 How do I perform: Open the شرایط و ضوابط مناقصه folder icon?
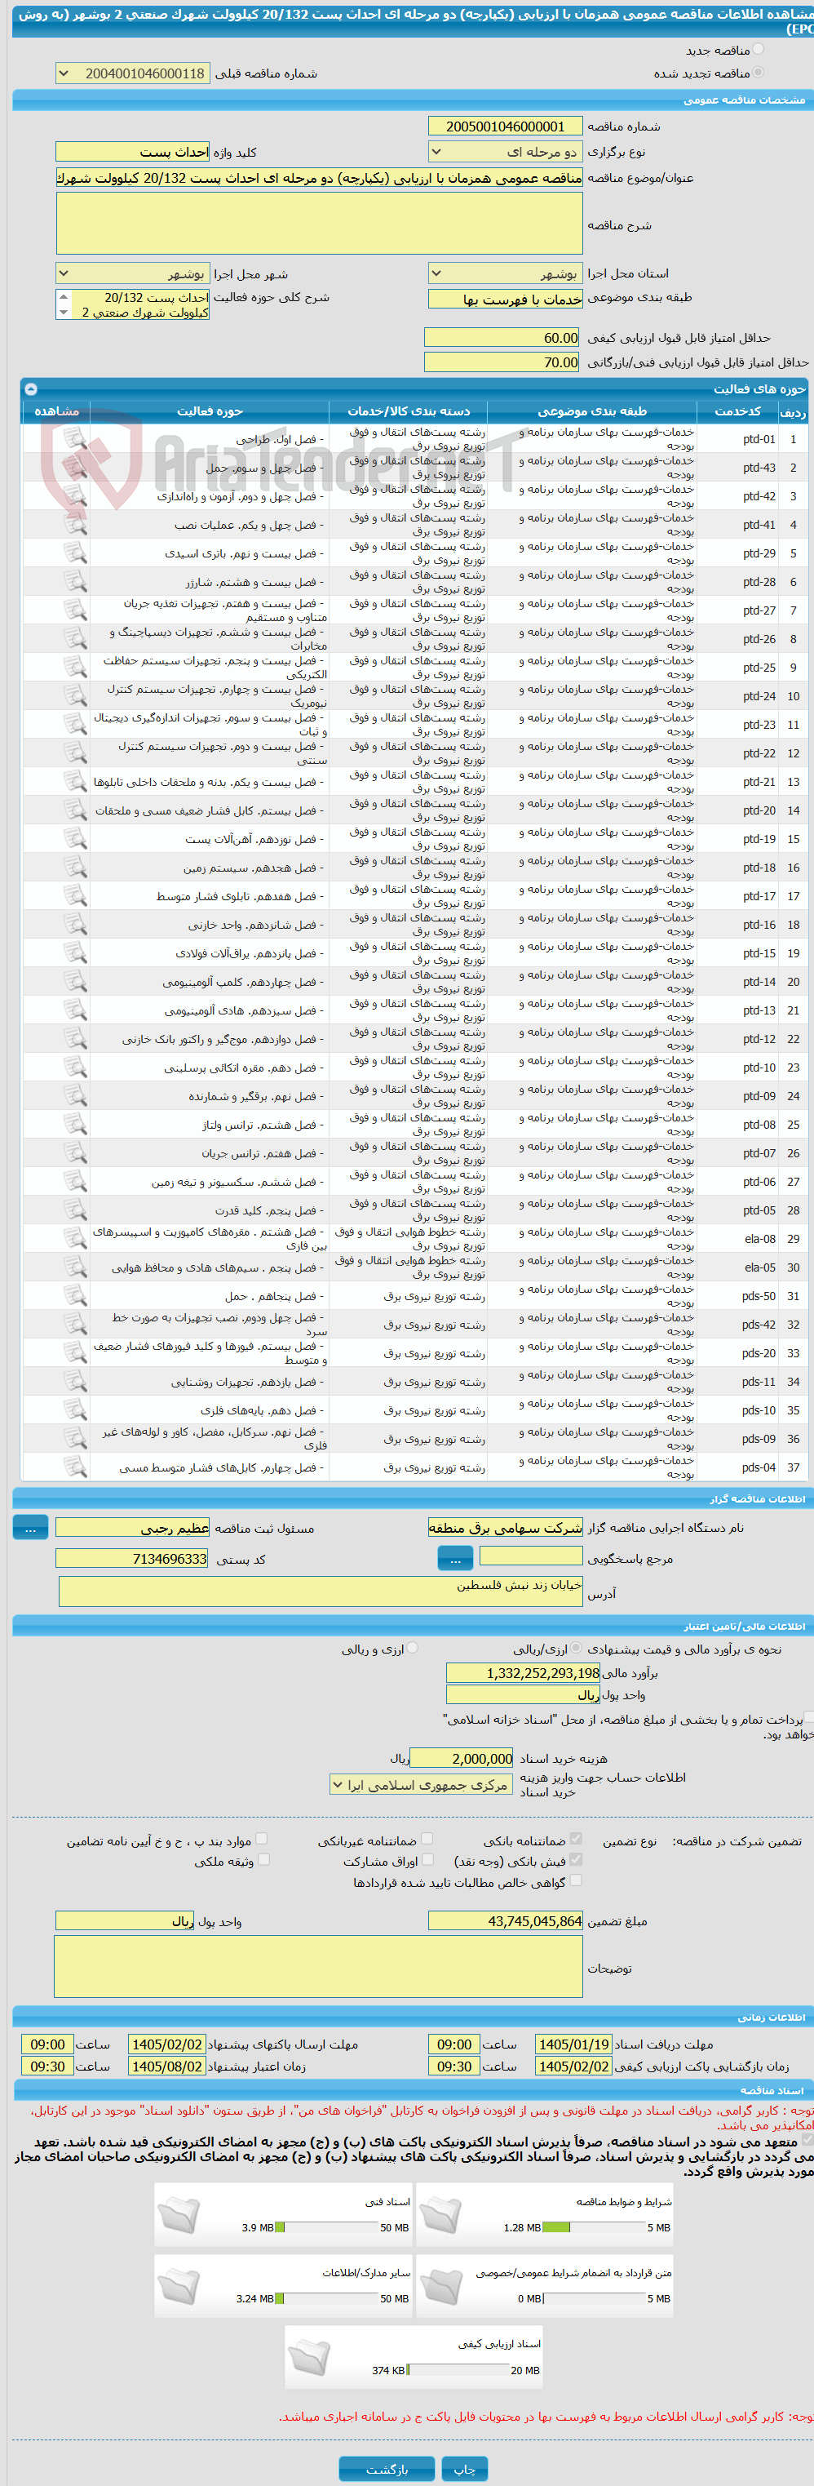[440, 2215]
